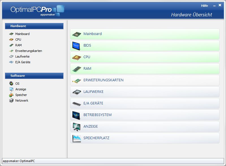Open the Mainboard overview row

click(x=145, y=34)
